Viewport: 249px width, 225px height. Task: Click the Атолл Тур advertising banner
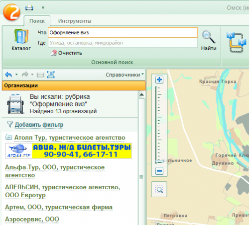(x=68, y=151)
